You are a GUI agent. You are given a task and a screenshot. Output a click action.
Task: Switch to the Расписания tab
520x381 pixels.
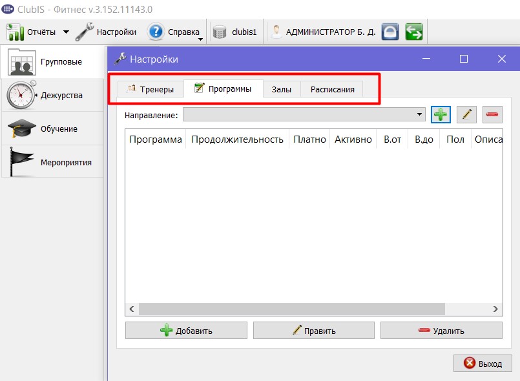[332, 89]
